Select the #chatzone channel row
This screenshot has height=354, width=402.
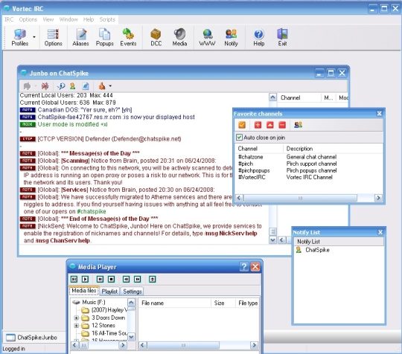309,157
